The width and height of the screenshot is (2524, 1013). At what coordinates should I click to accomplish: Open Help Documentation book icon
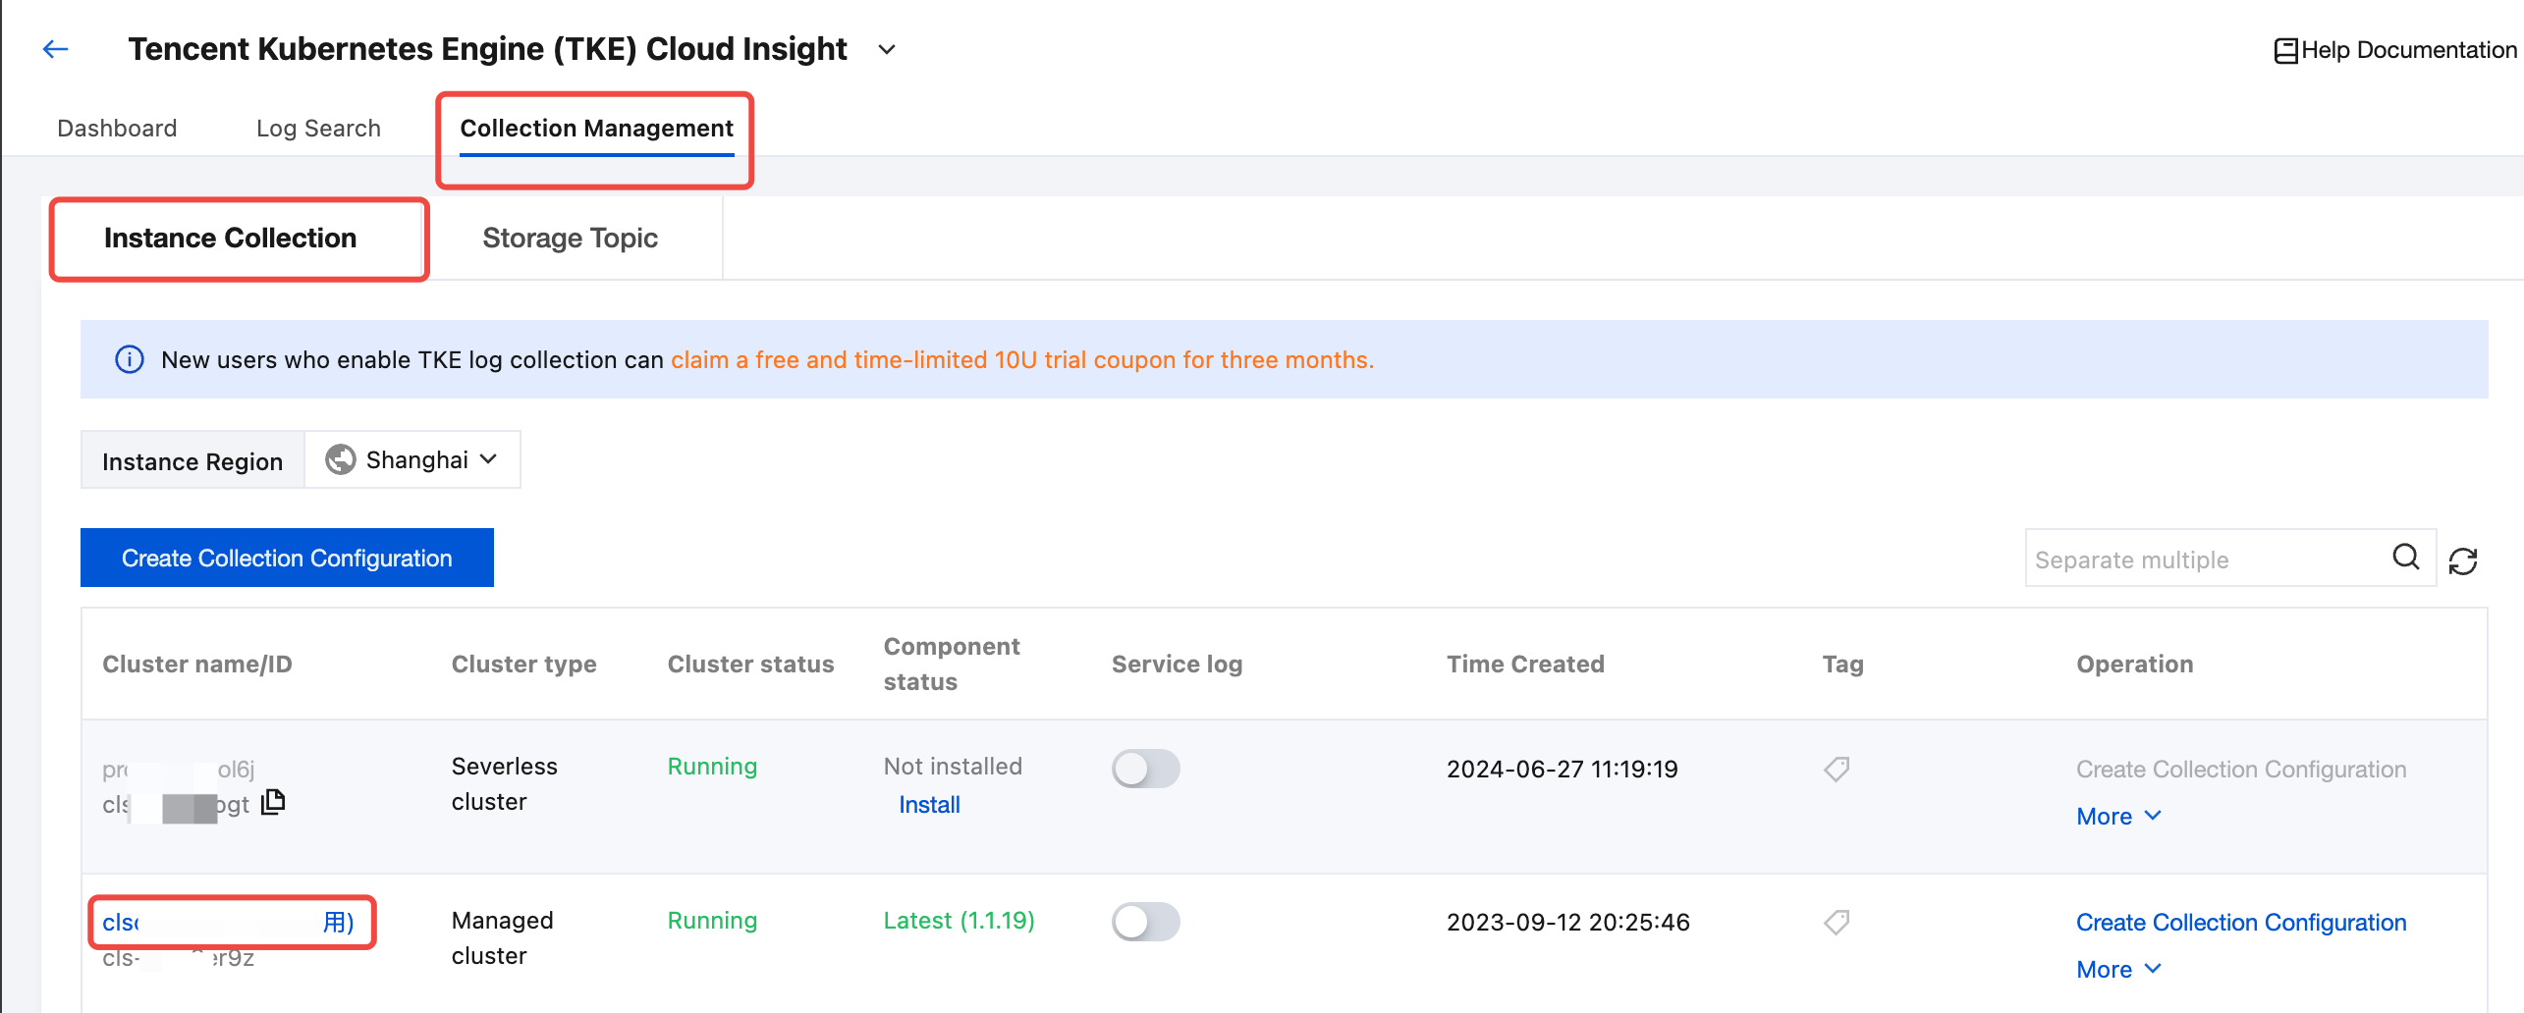click(x=2285, y=51)
